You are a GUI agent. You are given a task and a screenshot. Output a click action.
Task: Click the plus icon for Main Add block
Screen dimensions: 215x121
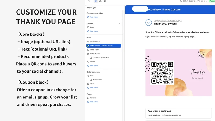click(88, 66)
